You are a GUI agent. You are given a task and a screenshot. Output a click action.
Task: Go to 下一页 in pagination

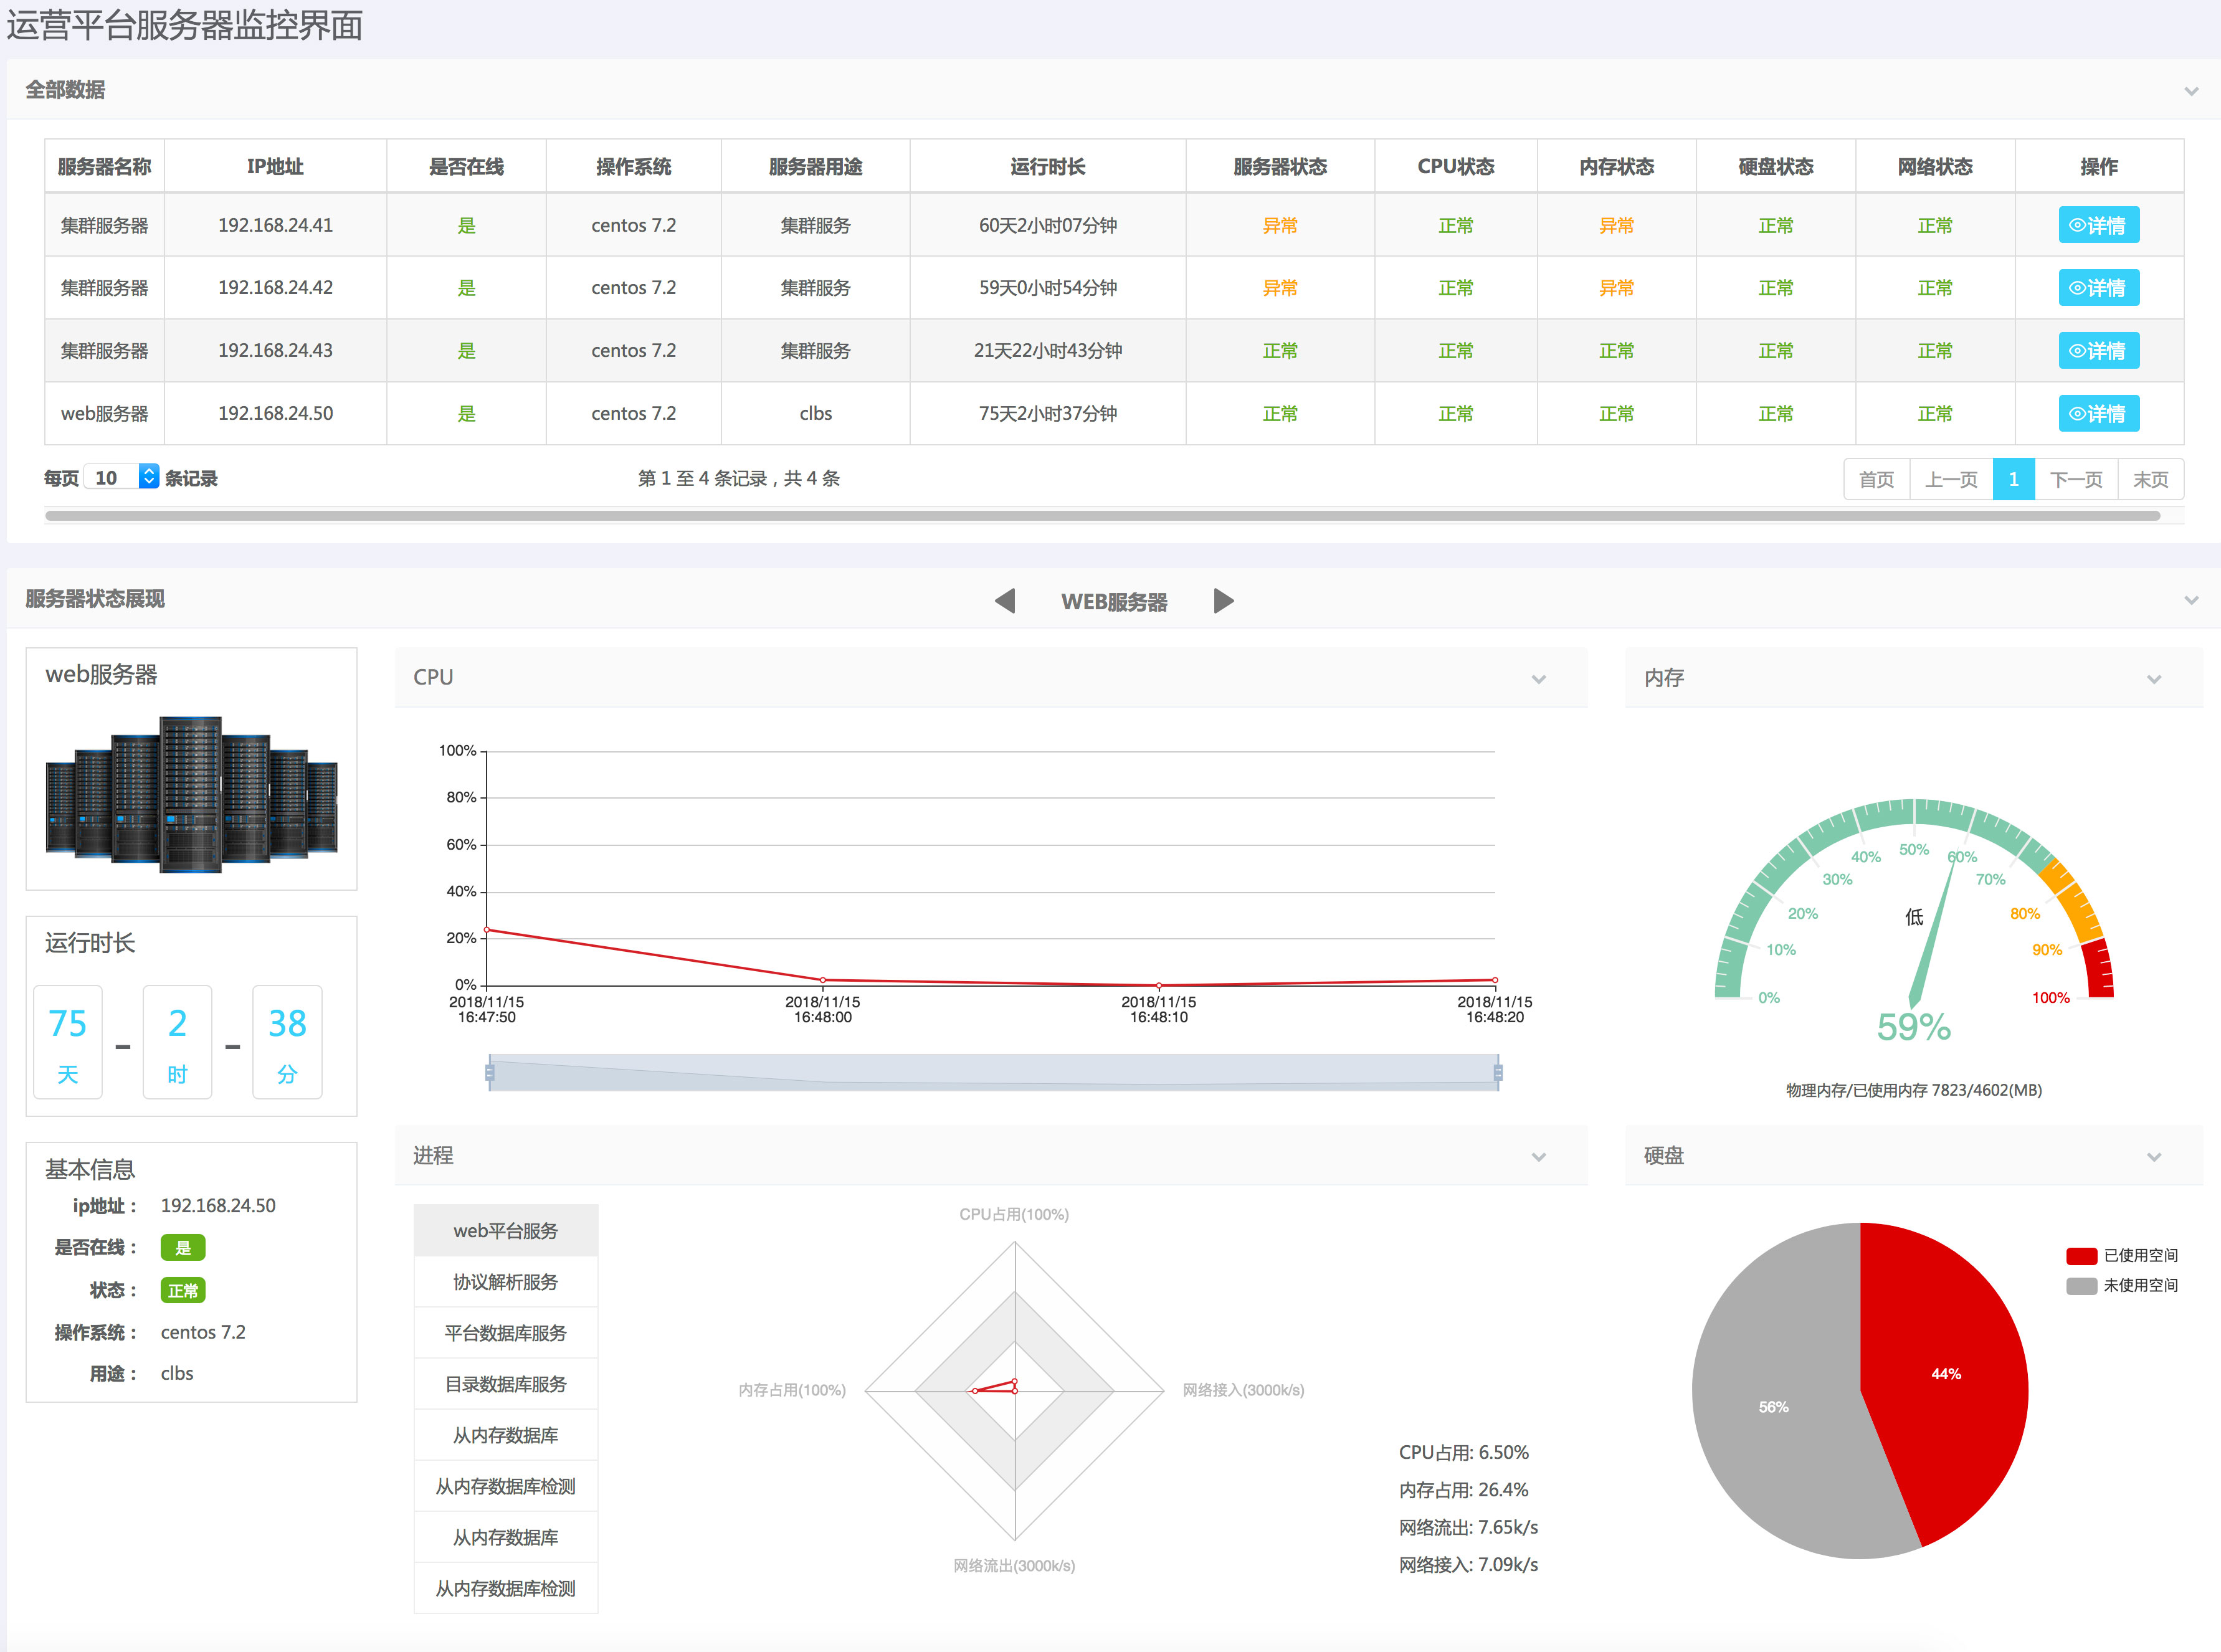point(2076,479)
